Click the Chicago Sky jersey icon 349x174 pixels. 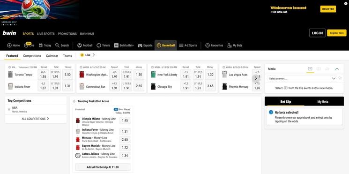(153, 86)
